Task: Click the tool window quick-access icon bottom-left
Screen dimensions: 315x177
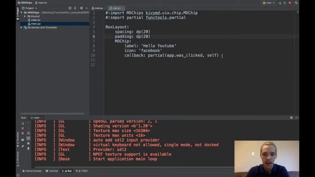Action: coord(18,175)
